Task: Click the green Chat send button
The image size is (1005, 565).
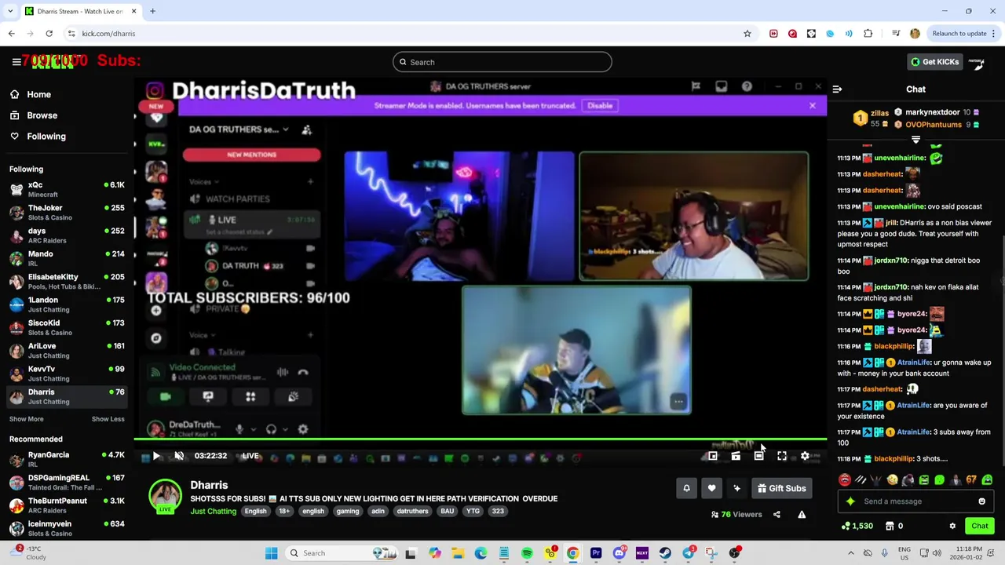Action: coord(980,527)
